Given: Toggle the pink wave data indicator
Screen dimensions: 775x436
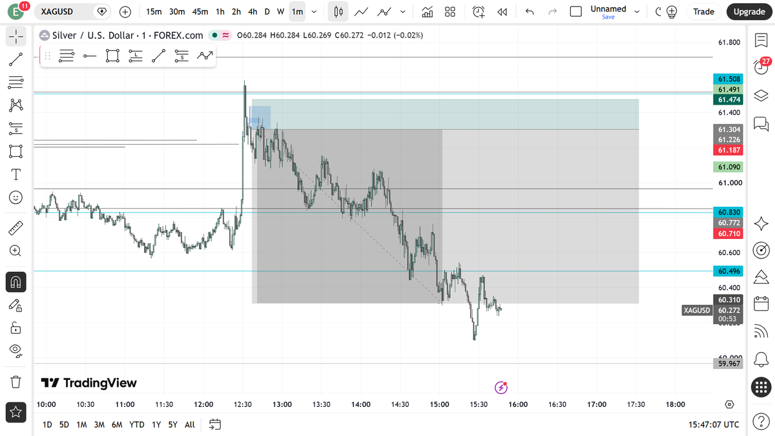Looking at the screenshot, I should click(225, 36).
